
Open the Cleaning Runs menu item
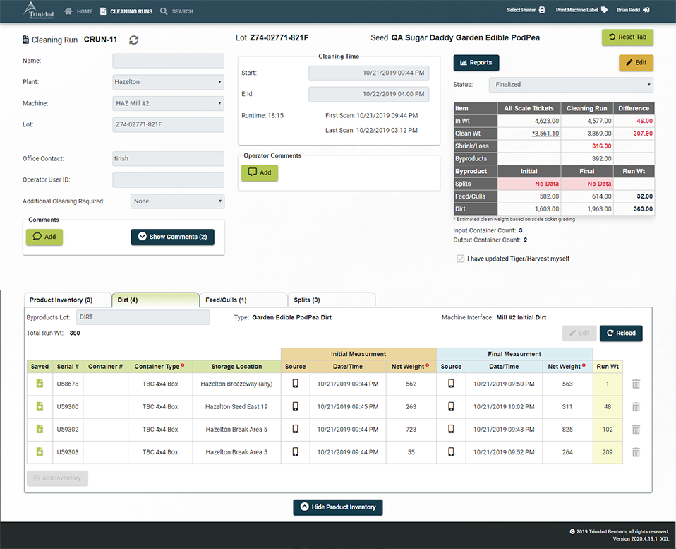tap(126, 11)
